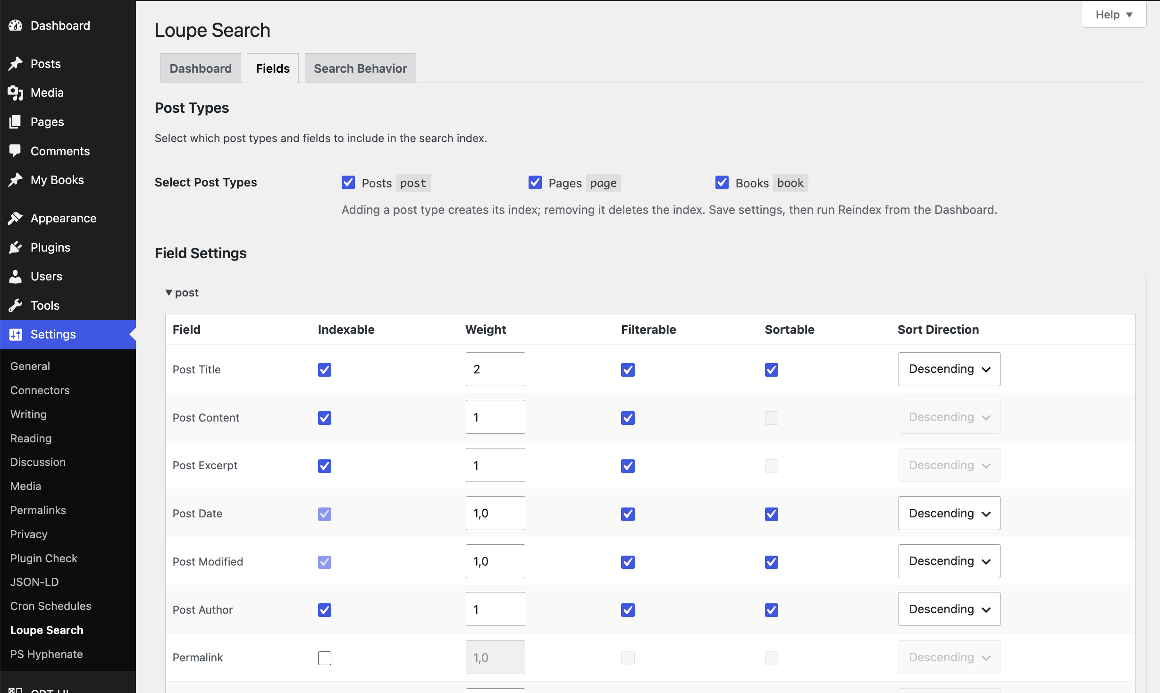Toggle Indexable for Post Title

325,370
